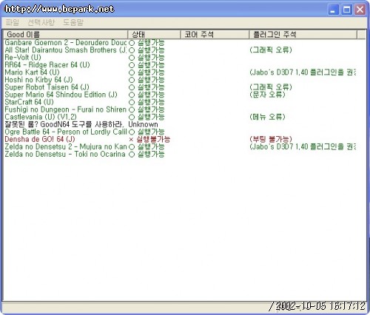Click the 코어 주석 column header
Screen dimensions: 370x315
click(215, 35)
